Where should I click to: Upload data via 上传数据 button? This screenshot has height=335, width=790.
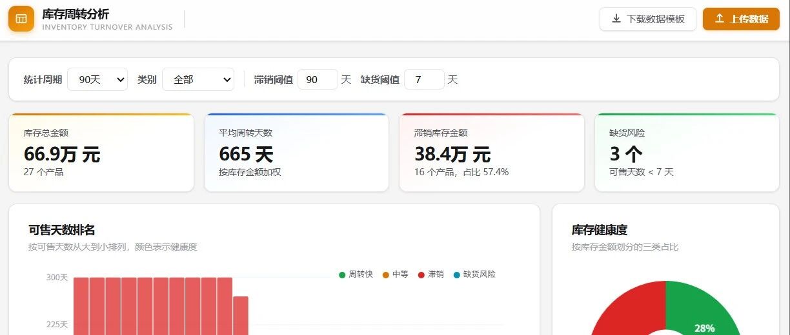click(741, 19)
